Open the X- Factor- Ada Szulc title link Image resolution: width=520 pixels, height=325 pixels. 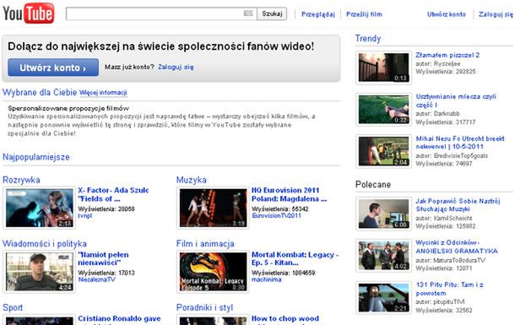click(x=113, y=194)
